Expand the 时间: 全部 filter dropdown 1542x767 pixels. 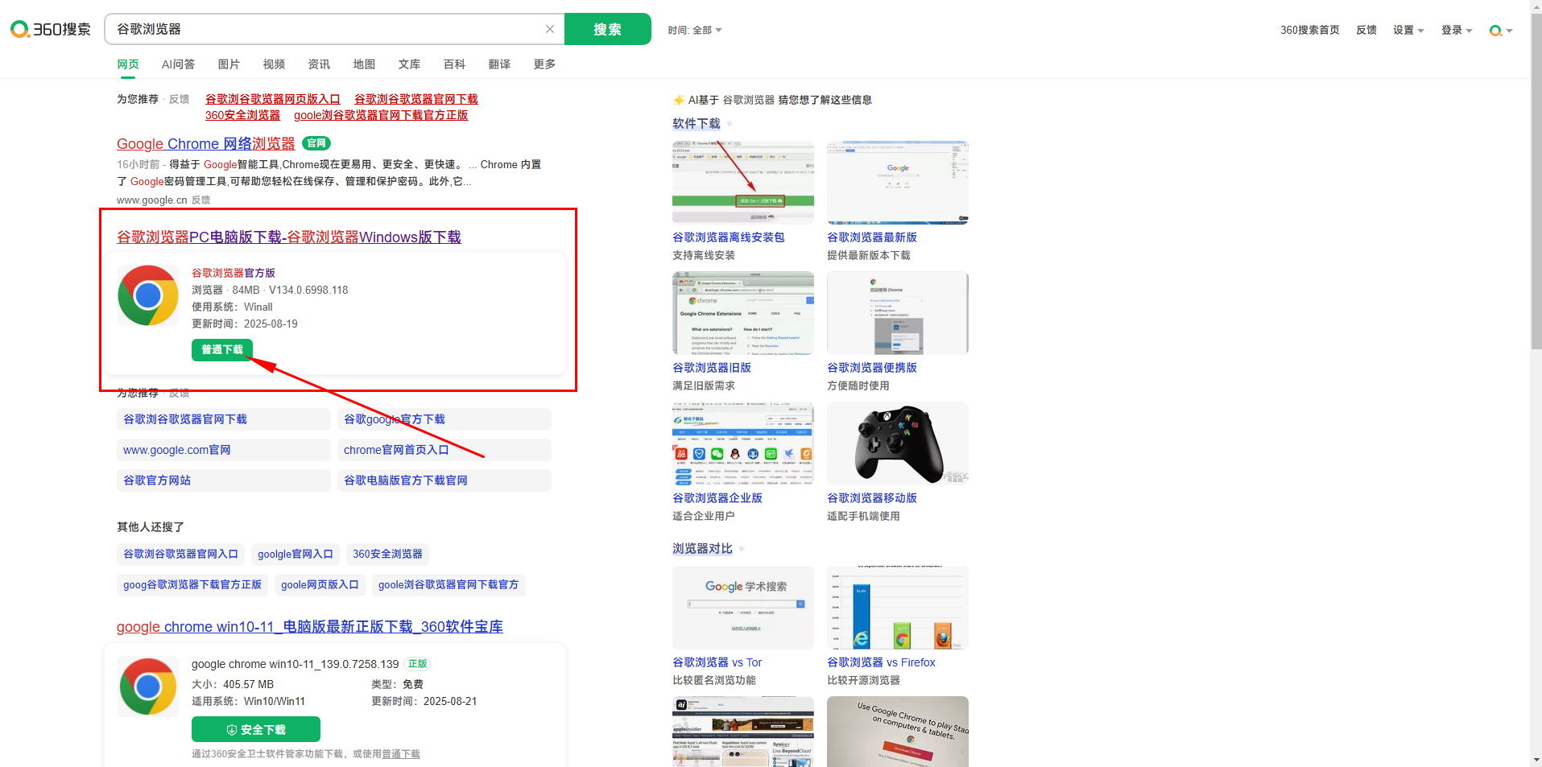click(x=694, y=31)
